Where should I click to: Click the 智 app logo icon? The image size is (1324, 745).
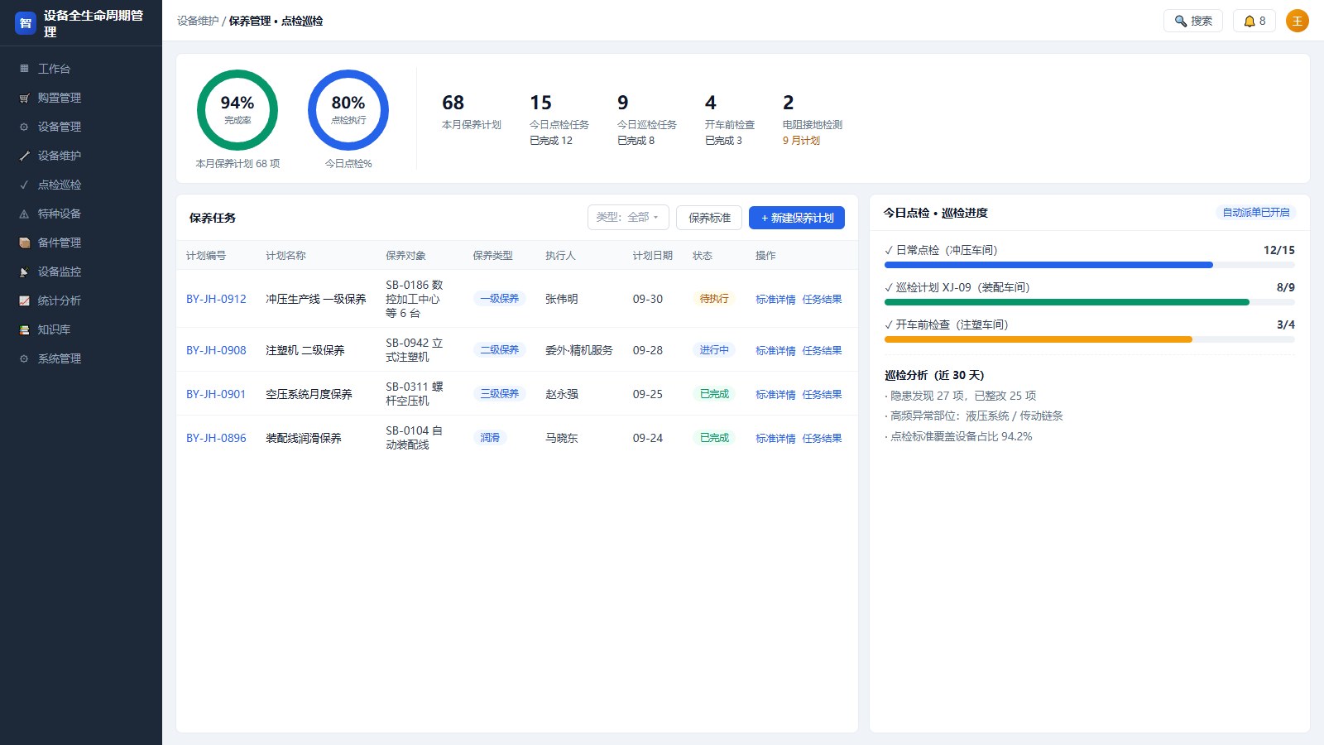click(x=26, y=23)
